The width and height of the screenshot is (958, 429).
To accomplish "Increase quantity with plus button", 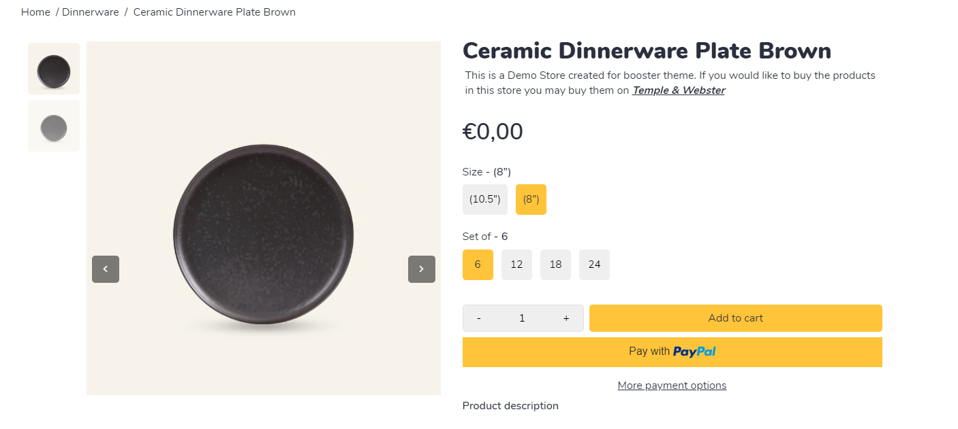I will (566, 318).
